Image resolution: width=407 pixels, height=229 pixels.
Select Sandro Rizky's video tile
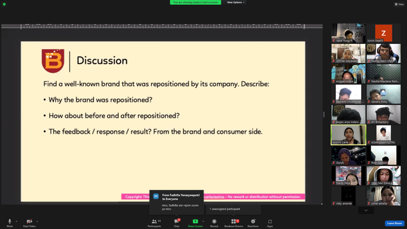click(x=383, y=94)
